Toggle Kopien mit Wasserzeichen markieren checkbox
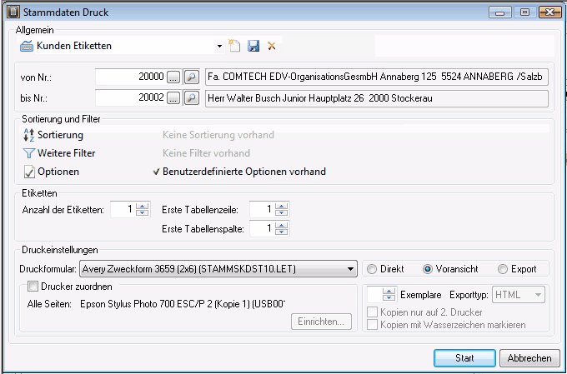The width and height of the screenshot is (567, 374). [372, 325]
